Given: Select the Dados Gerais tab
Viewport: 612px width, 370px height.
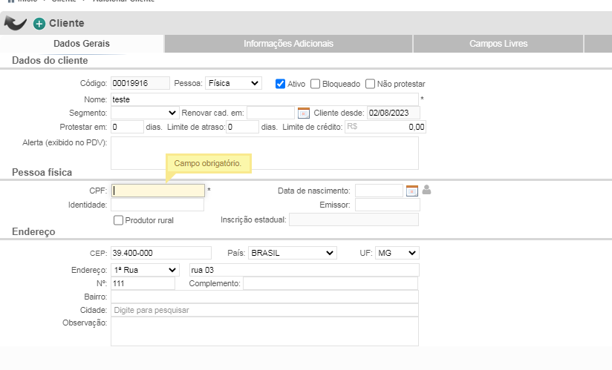Looking at the screenshot, I should pyautogui.click(x=82, y=44).
